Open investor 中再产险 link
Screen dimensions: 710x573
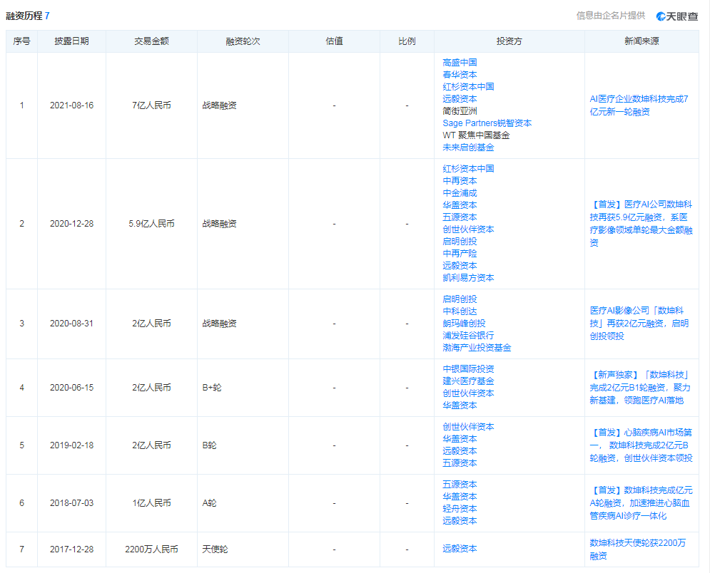click(460, 254)
